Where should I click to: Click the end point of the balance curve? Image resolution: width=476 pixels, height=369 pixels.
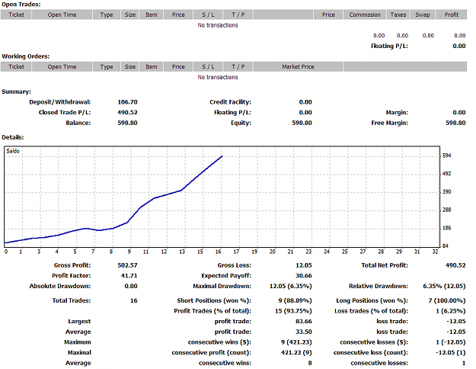(x=222, y=156)
